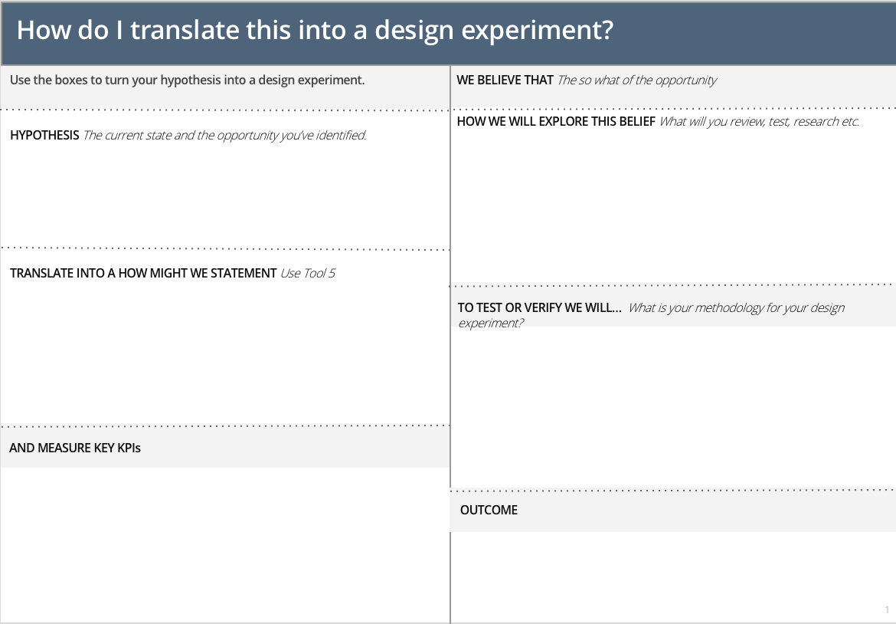The width and height of the screenshot is (896, 624).
Task: Select 'TO TEST OR VERIFY WE WILL...' heading
Action: (x=540, y=307)
